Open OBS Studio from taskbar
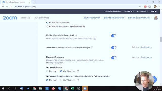 pos(79,88)
